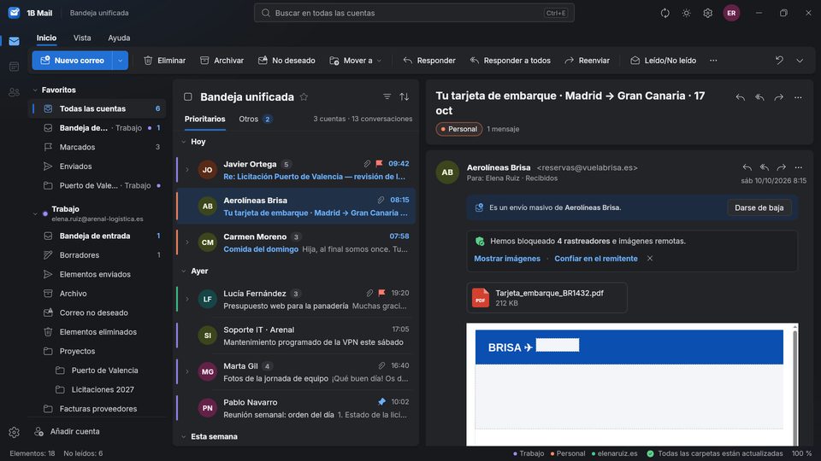Screen dimensions: 821x461
Task: Click Responder a todos in toolbar
Action: [x=510, y=61]
